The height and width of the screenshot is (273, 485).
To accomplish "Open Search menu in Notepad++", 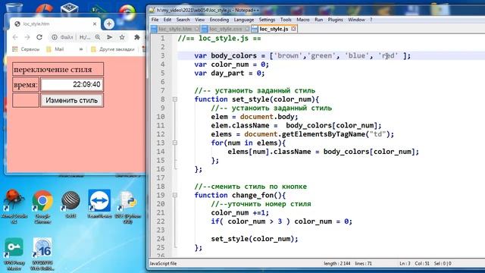I will 183,20.
